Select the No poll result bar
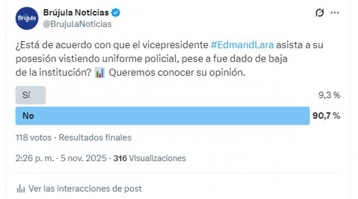This screenshot has width=358, height=199. pyautogui.click(x=162, y=115)
